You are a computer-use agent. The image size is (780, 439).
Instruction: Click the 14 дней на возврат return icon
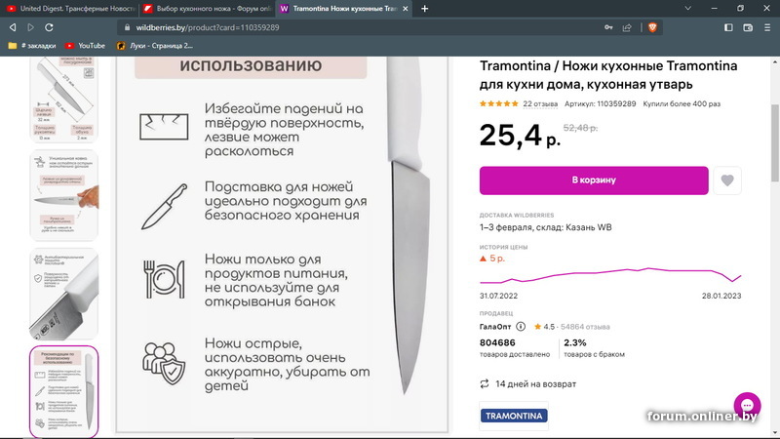[484, 383]
